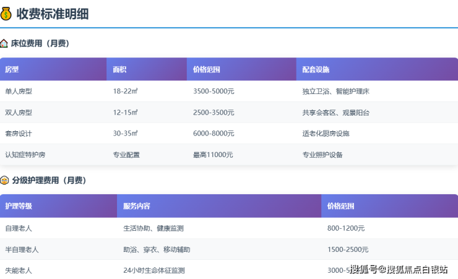Click the 24小时生命体征监测 service cell
The width and height of the screenshot is (458, 279).
pyautogui.click(x=154, y=270)
